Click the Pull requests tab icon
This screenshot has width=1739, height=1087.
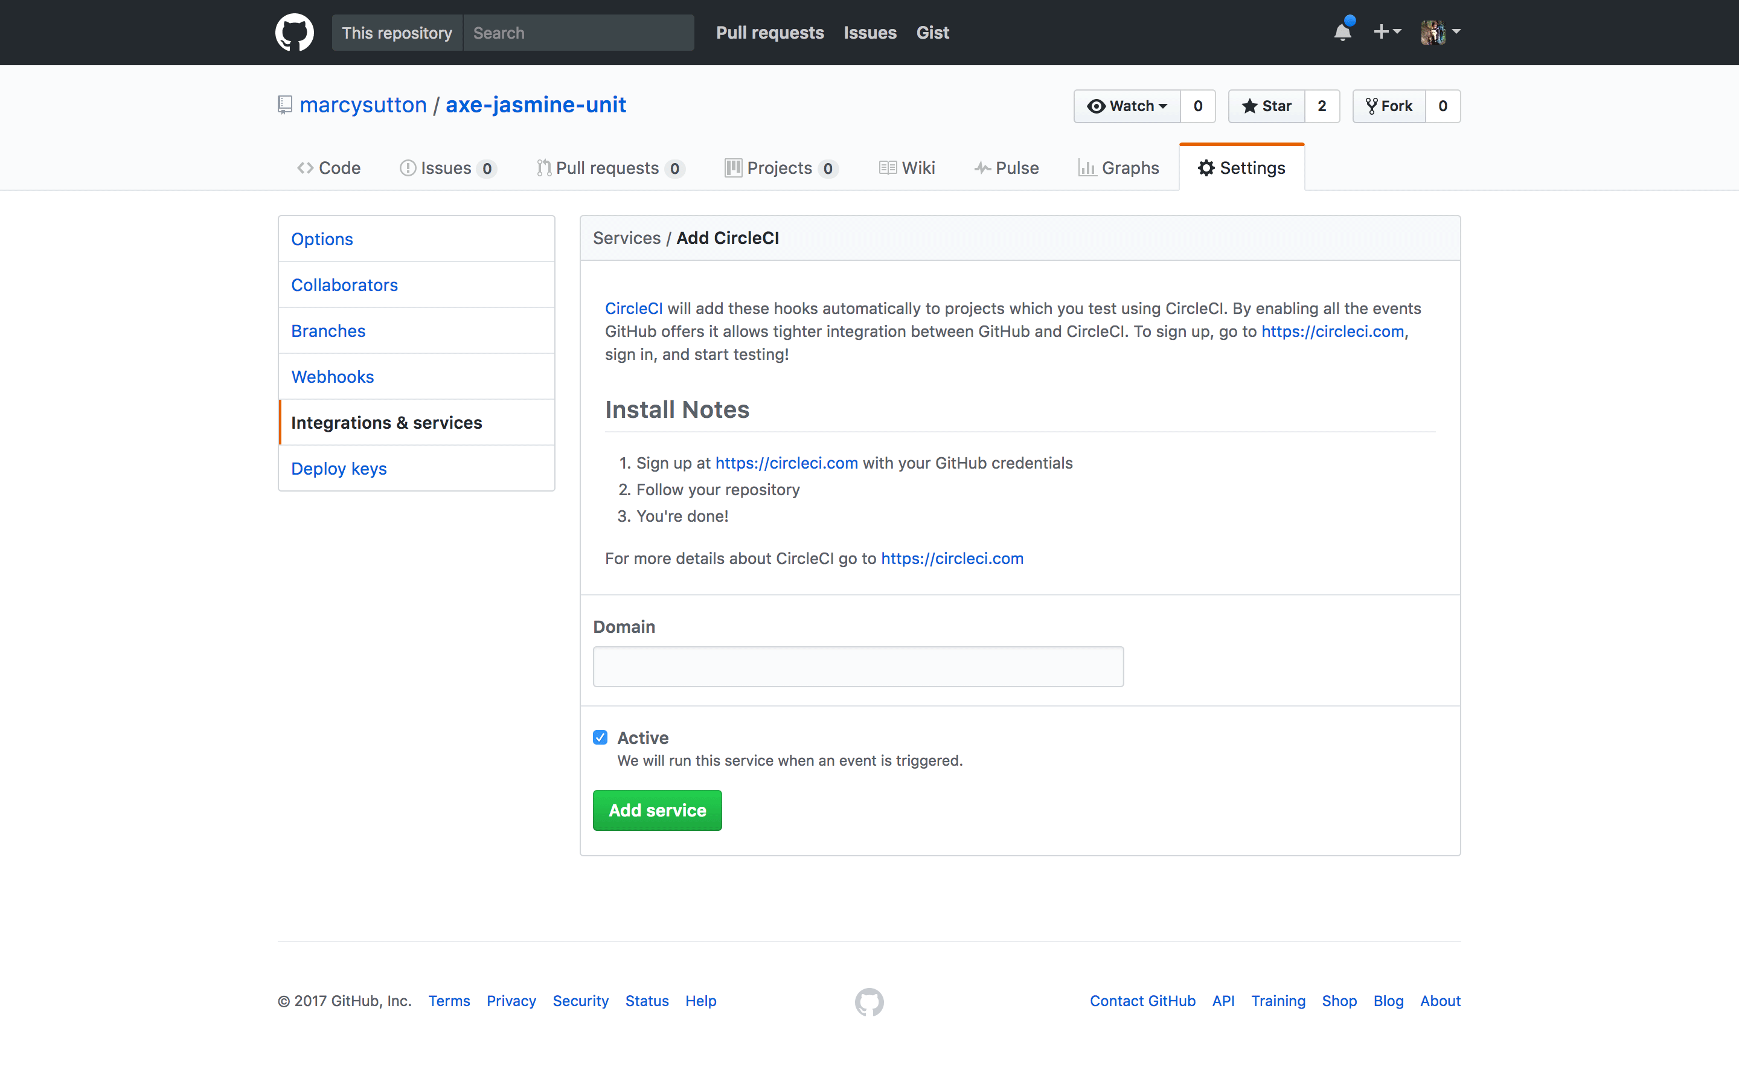pos(544,167)
